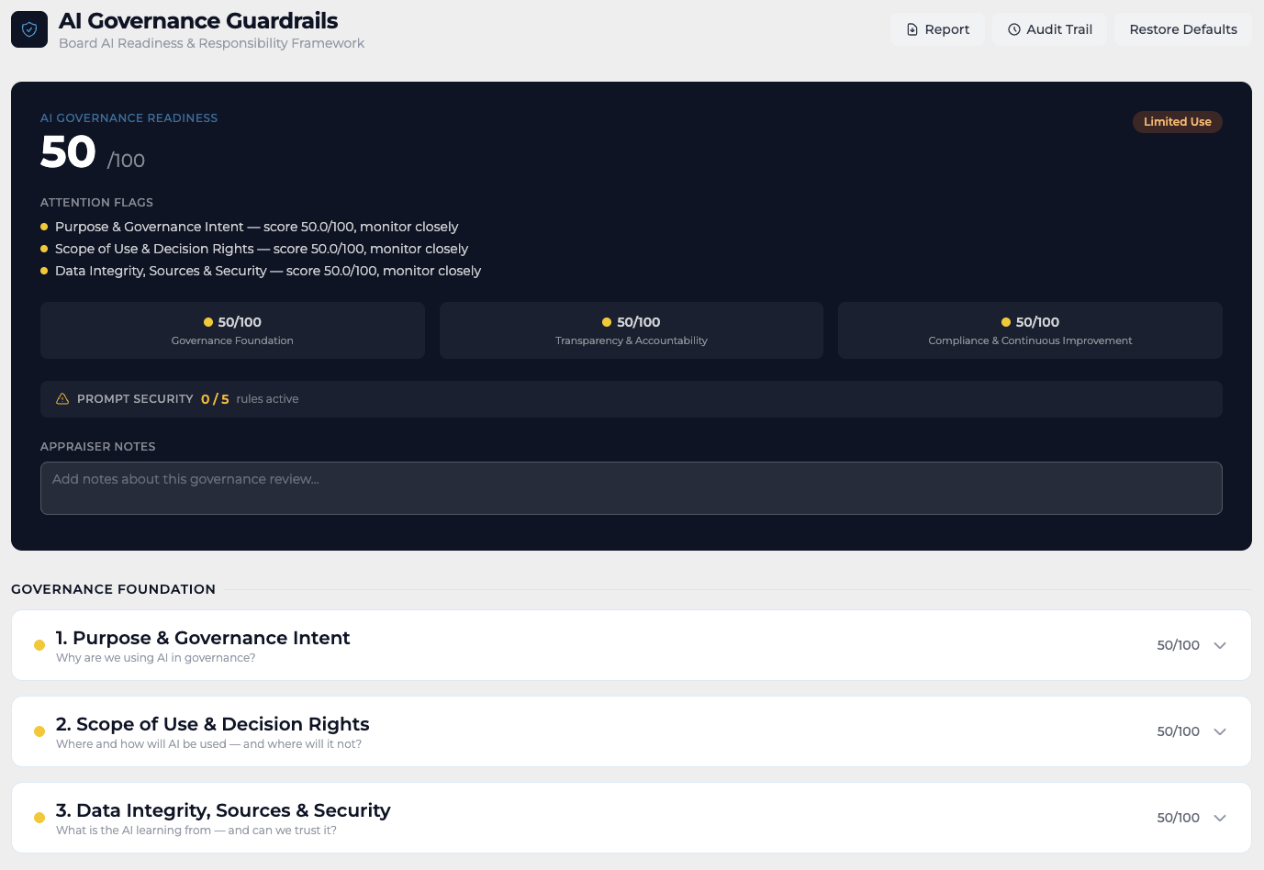Click the shield logo icon
Viewport: 1264px width, 870px height.
pyautogui.click(x=28, y=28)
